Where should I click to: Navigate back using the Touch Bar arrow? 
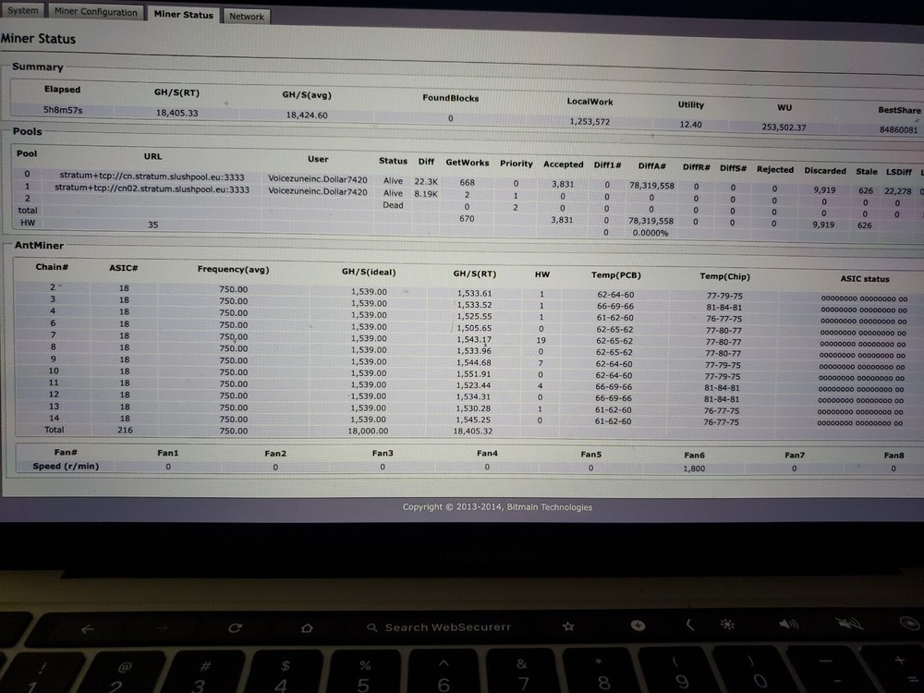[x=86, y=626]
